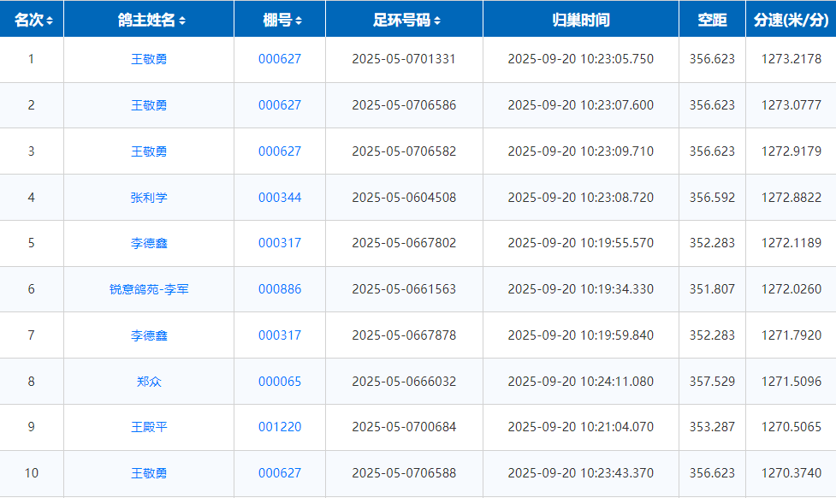Select loft number 000065
The image size is (836, 498).
coord(280,382)
